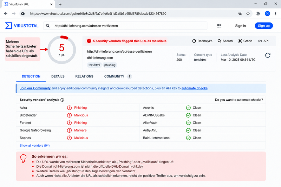
Task: Click the VirusTotal logo
Action: [x=22, y=26]
